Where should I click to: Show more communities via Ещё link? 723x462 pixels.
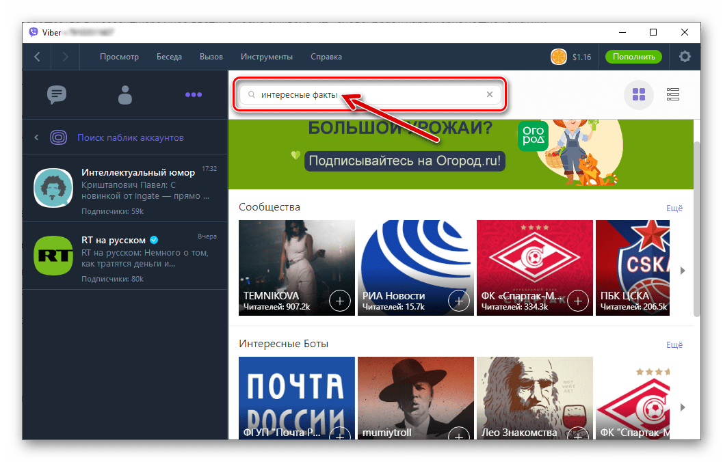point(674,208)
